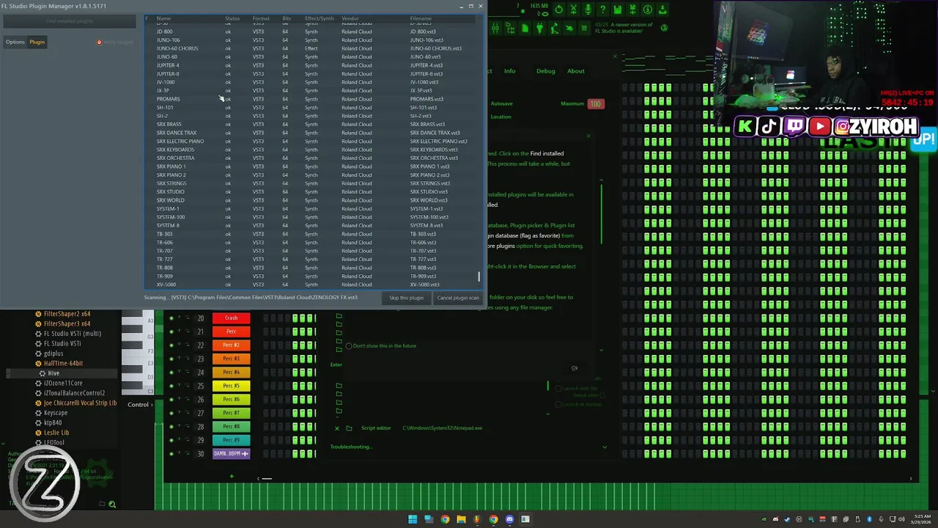Sort plugin list by Name column
This screenshot has width=938, height=528.
point(163,18)
